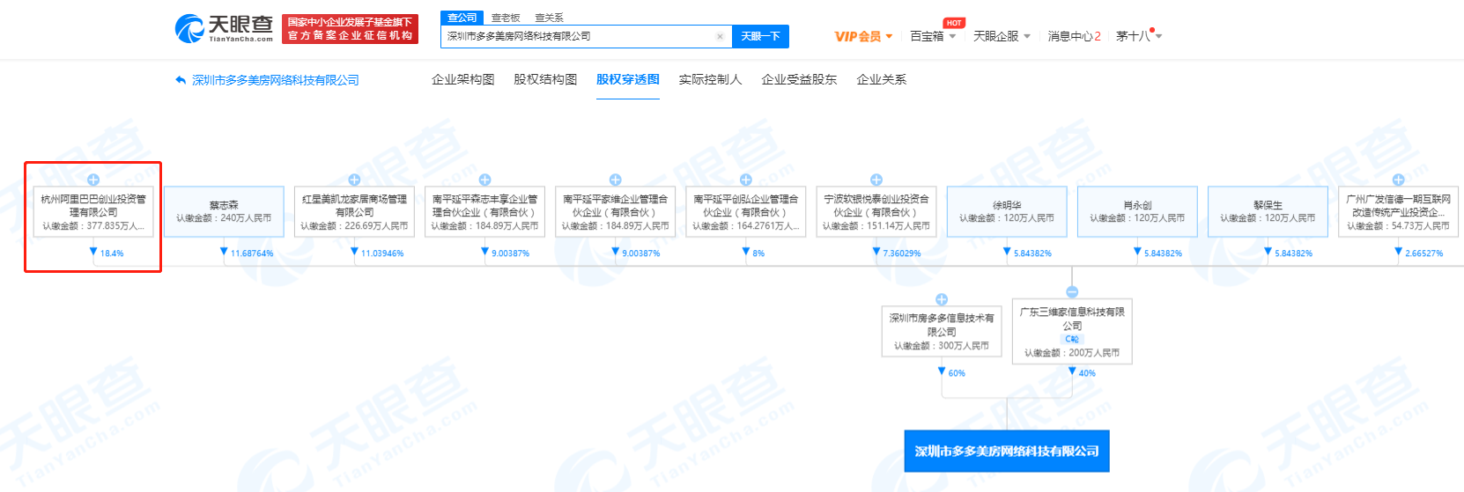Screen dimensions: 1464x492
Task: Expand the plus above 南平延平家维企业管理合伙企业
Action: pyautogui.click(x=615, y=180)
